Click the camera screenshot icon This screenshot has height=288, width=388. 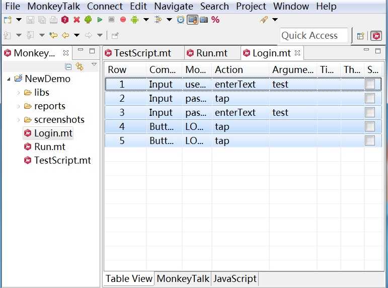click(204, 20)
